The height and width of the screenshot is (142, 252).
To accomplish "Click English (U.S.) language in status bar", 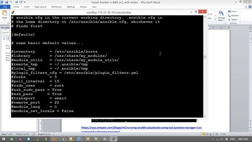I will tap(44, 134).
